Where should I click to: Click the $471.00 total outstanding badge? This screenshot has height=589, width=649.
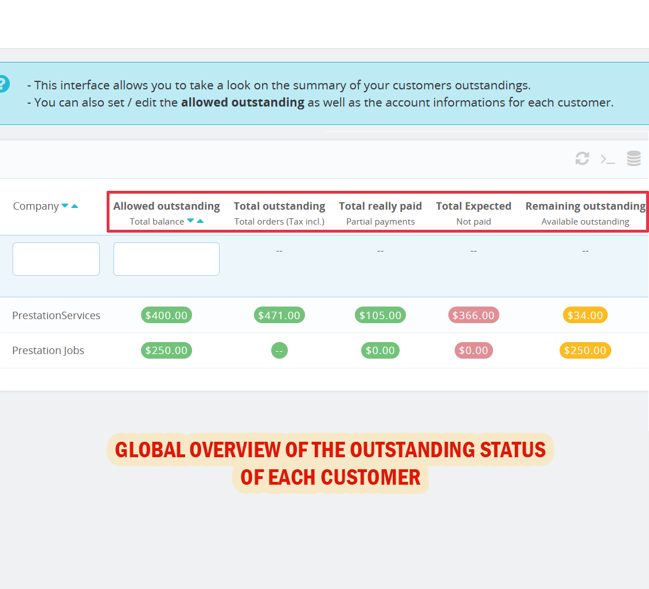[x=279, y=315]
